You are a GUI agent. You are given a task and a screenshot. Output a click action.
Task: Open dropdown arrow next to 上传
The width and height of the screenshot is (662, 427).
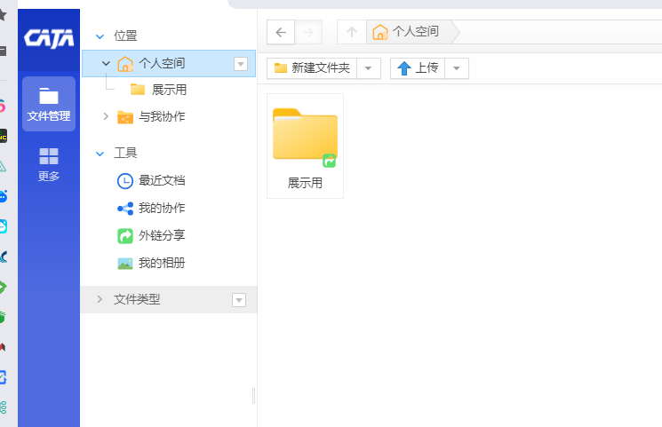(456, 68)
